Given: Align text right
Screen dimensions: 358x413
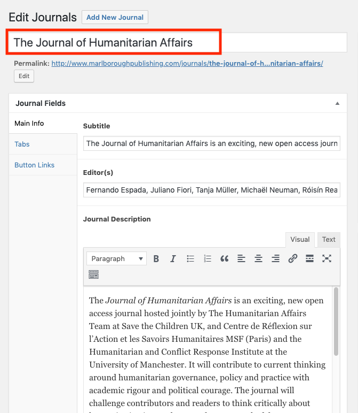Looking at the screenshot, I should (x=275, y=258).
